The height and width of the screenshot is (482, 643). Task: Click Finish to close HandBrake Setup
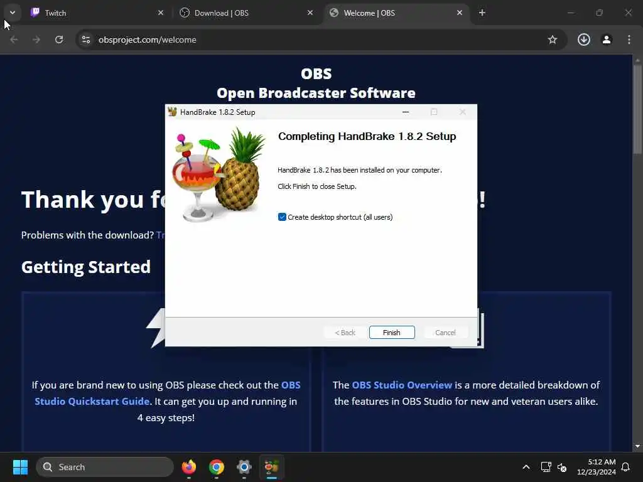pyautogui.click(x=392, y=333)
